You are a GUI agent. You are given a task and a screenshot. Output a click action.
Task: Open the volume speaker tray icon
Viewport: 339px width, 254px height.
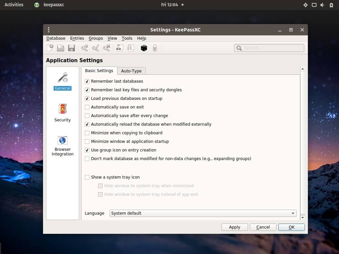pos(322,5)
